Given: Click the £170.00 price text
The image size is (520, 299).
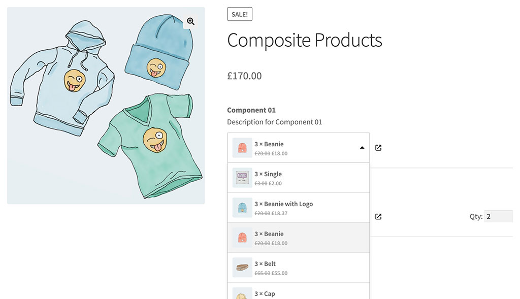Looking at the screenshot, I should (x=244, y=76).
